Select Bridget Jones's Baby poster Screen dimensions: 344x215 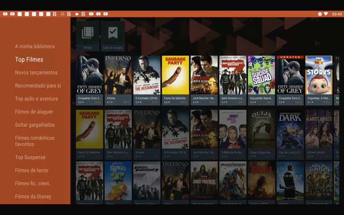[x=233, y=129]
